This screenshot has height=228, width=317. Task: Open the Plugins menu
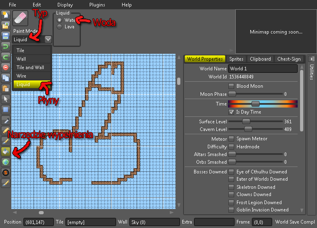pos(97,5)
